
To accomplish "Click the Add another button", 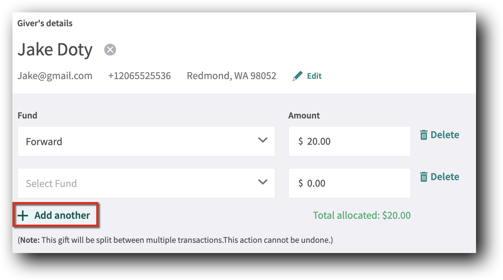I will [55, 215].
